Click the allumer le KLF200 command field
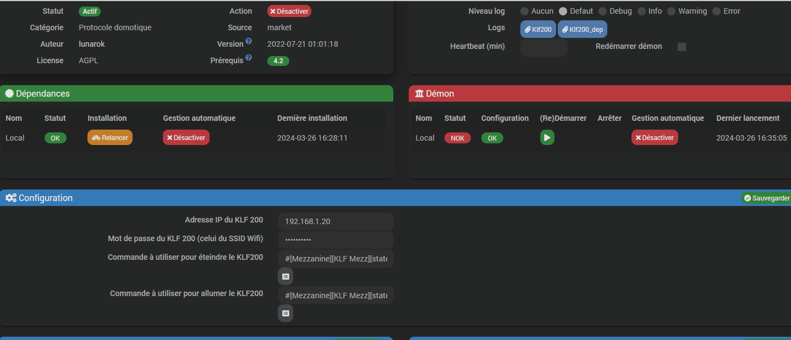Screen dimensions: 791x340 (x=336, y=295)
